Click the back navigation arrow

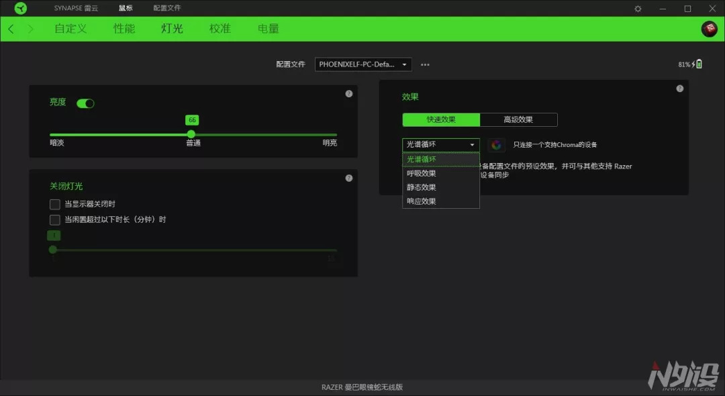click(11, 29)
